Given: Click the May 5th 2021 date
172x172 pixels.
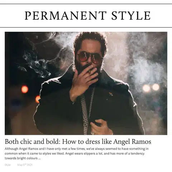Looking at the screenshot, I should tap(25, 165).
